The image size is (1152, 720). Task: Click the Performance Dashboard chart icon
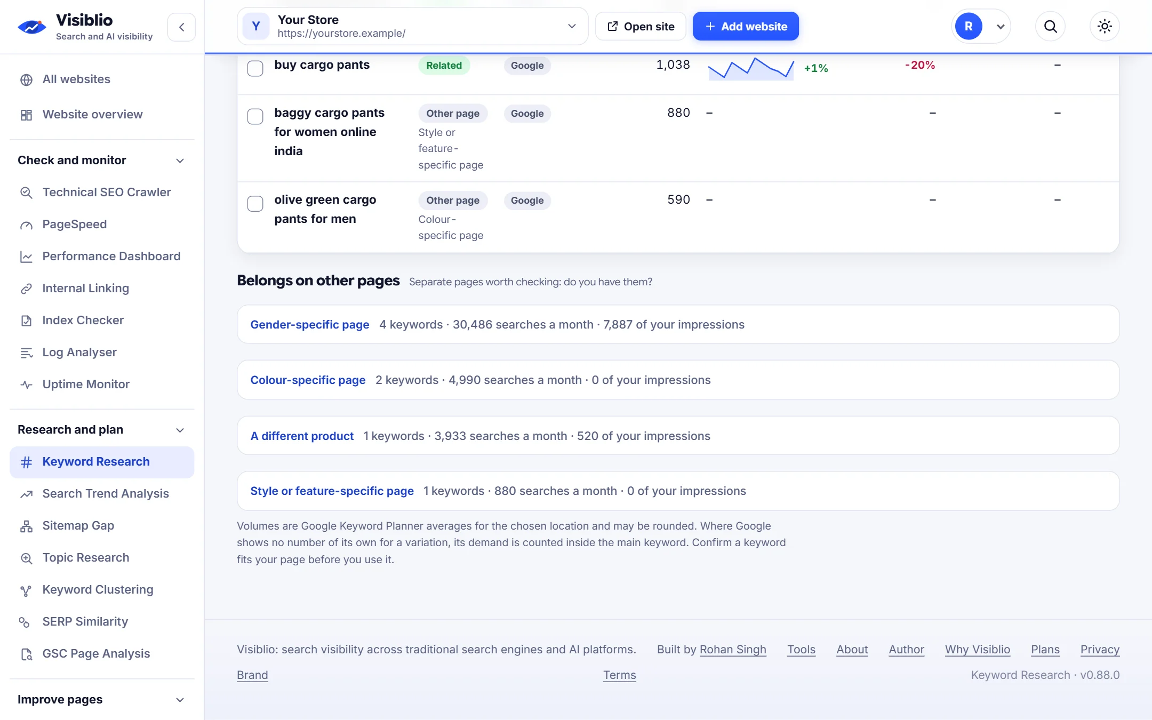point(26,257)
